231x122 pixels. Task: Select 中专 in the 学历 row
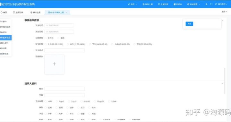(46, 114)
